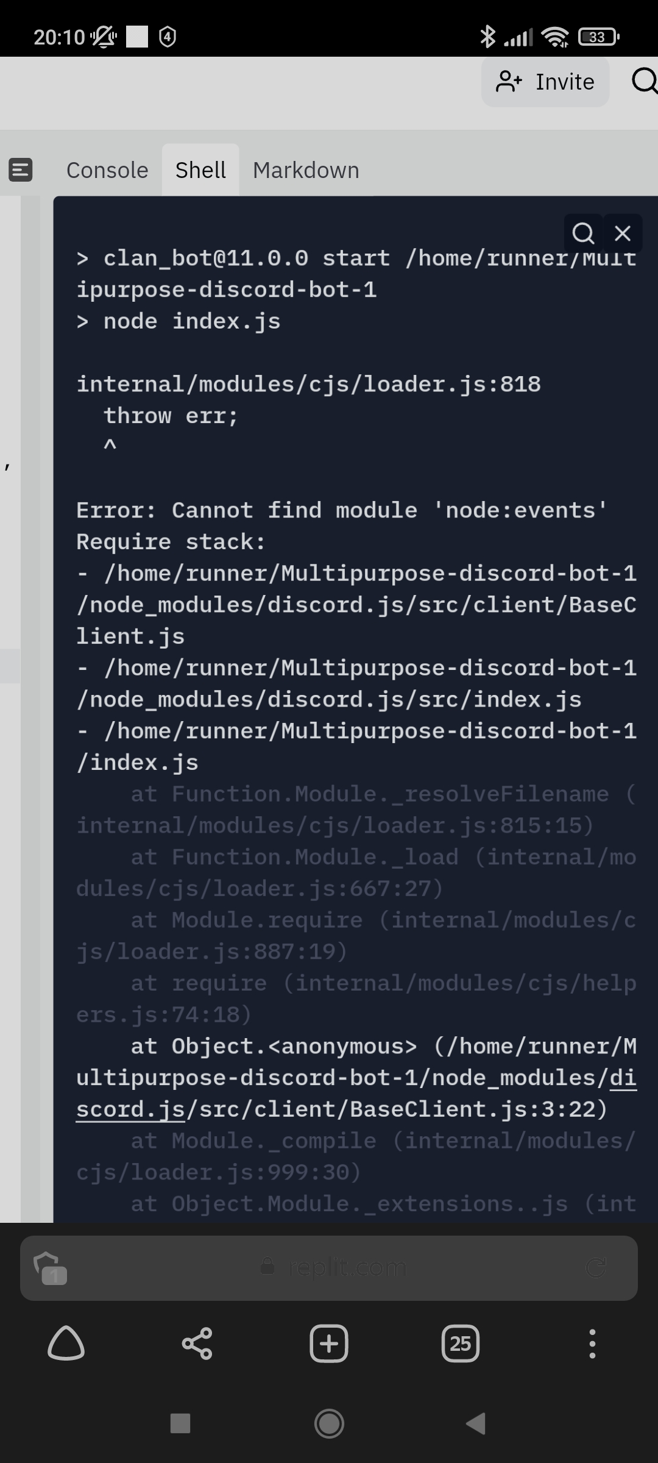Switch to the Console tab

tap(107, 169)
